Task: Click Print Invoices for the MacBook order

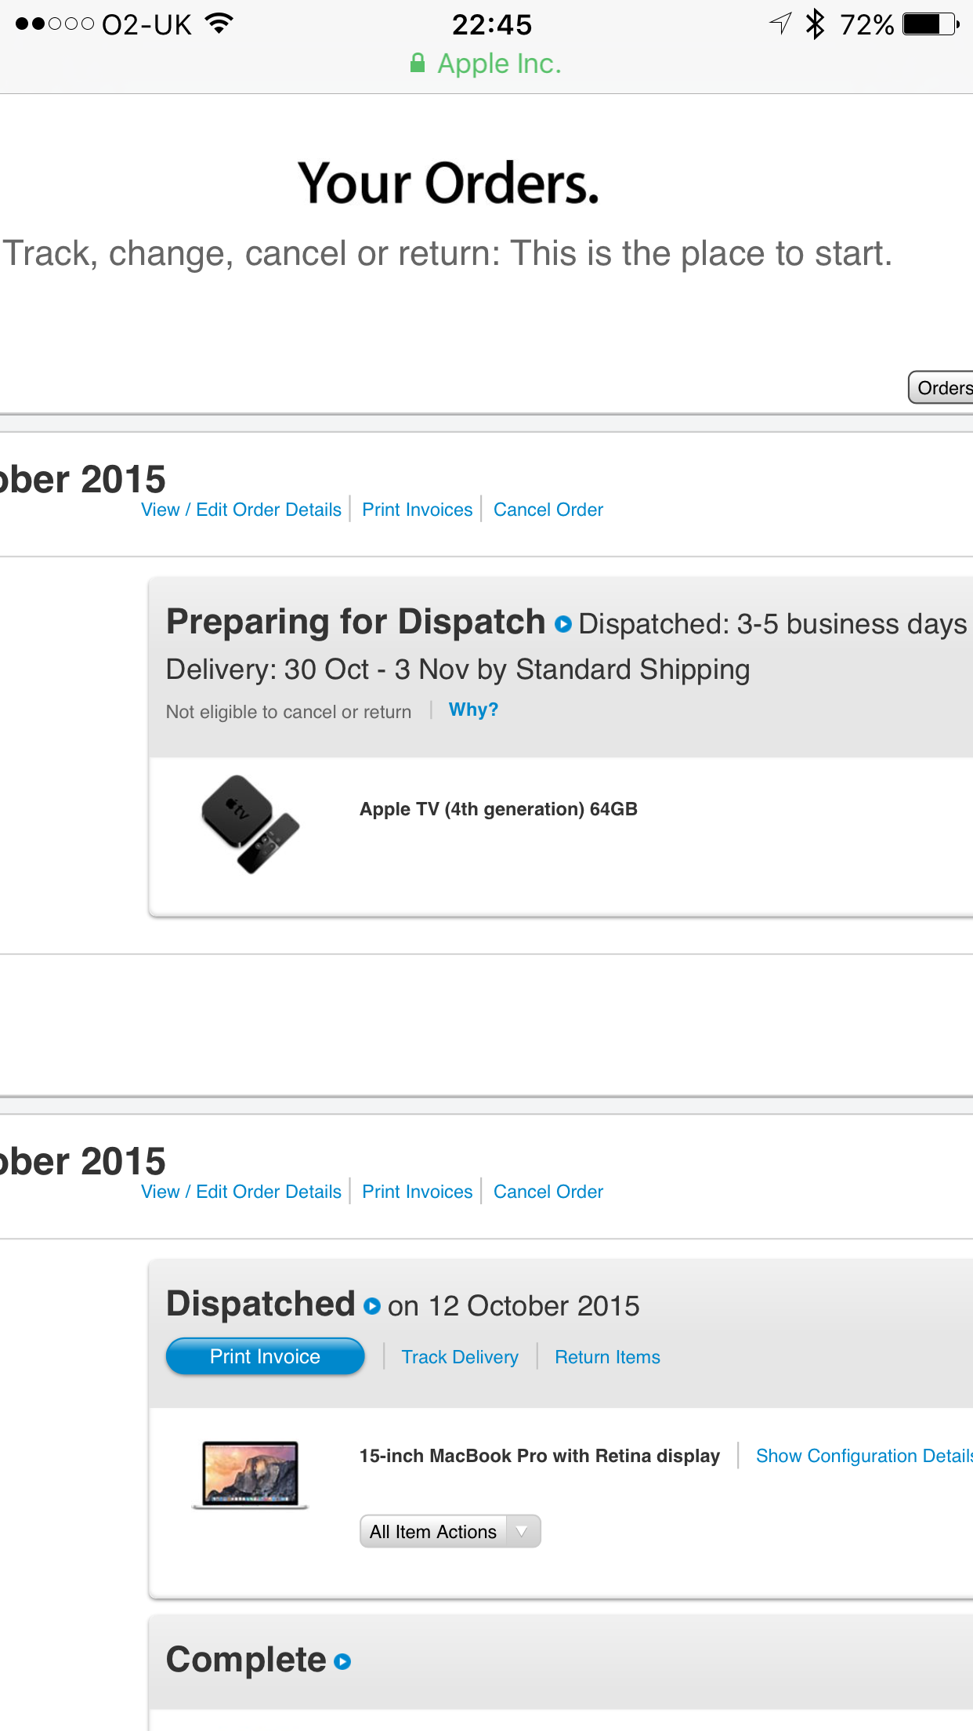Action: pos(418,1192)
